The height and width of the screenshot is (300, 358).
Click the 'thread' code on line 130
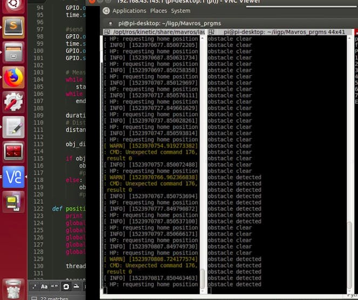click(76, 266)
